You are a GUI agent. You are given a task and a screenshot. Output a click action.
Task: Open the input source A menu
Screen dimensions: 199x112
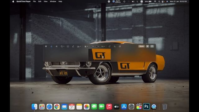click(142, 2)
